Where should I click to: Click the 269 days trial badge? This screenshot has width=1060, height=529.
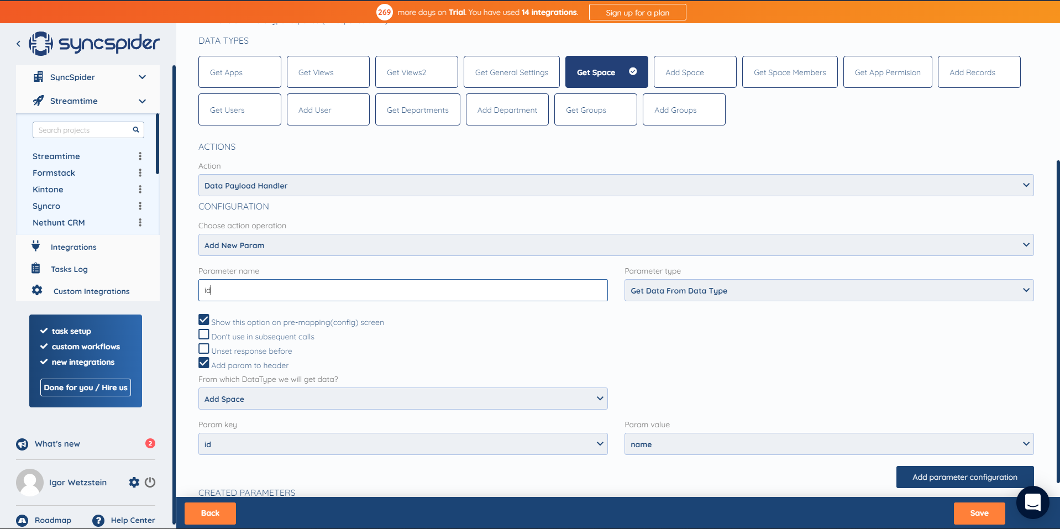click(385, 12)
